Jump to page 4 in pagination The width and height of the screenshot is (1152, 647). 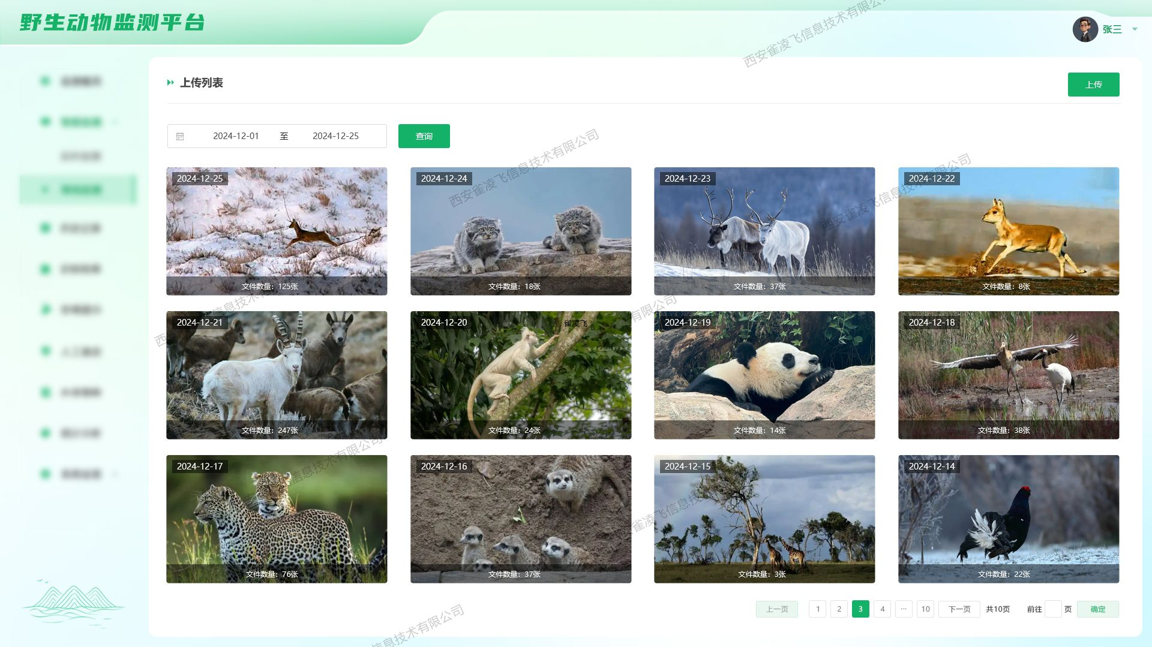click(882, 609)
